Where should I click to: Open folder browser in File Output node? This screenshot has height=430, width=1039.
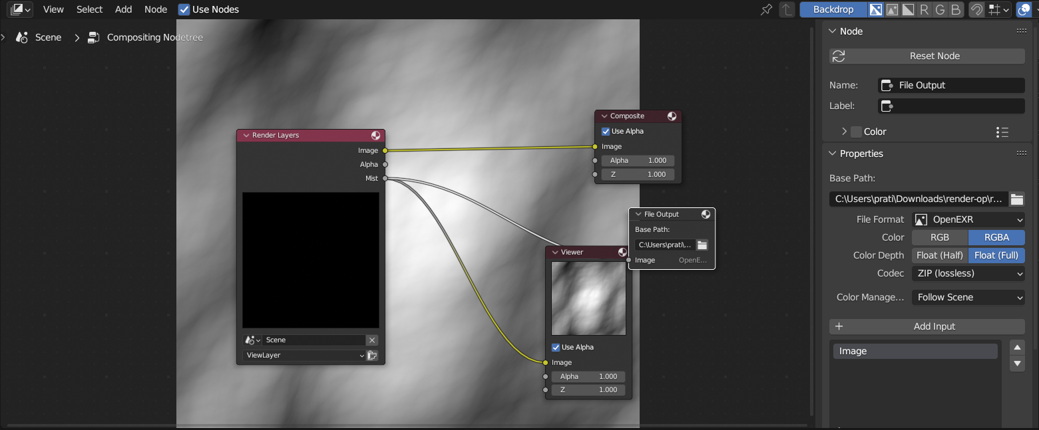pos(702,245)
